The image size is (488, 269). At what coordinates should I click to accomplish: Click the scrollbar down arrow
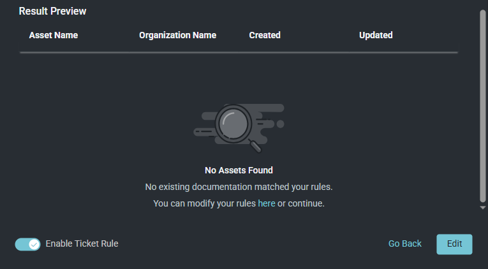pyautogui.click(x=483, y=208)
